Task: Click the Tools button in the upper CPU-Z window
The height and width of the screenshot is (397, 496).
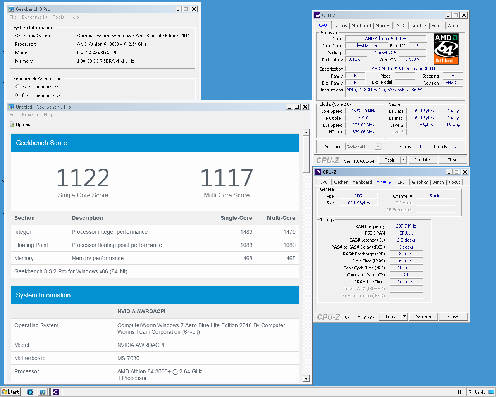Action: pyautogui.click(x=389, y=160)
